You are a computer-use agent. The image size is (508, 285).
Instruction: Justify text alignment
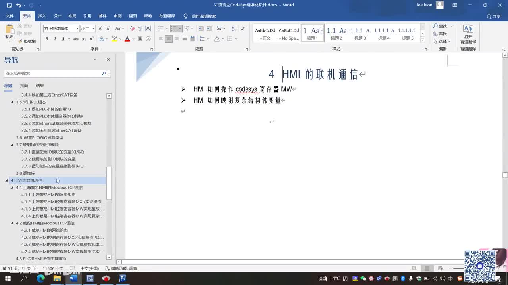click(x=185, y=39)
